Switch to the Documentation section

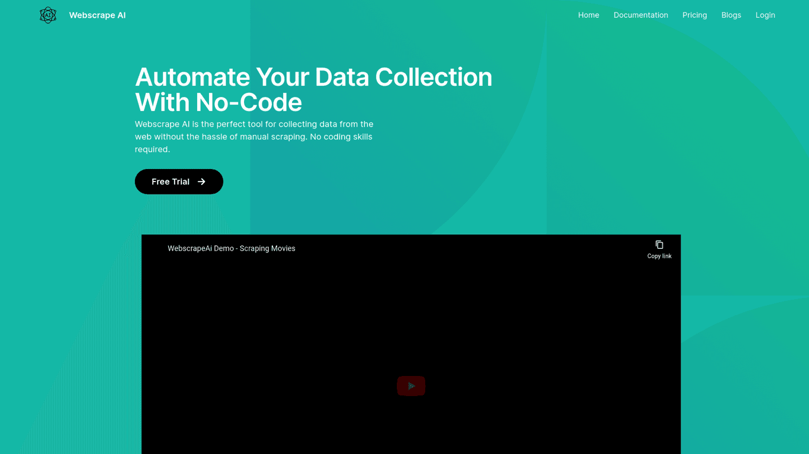tap(641, 15)
